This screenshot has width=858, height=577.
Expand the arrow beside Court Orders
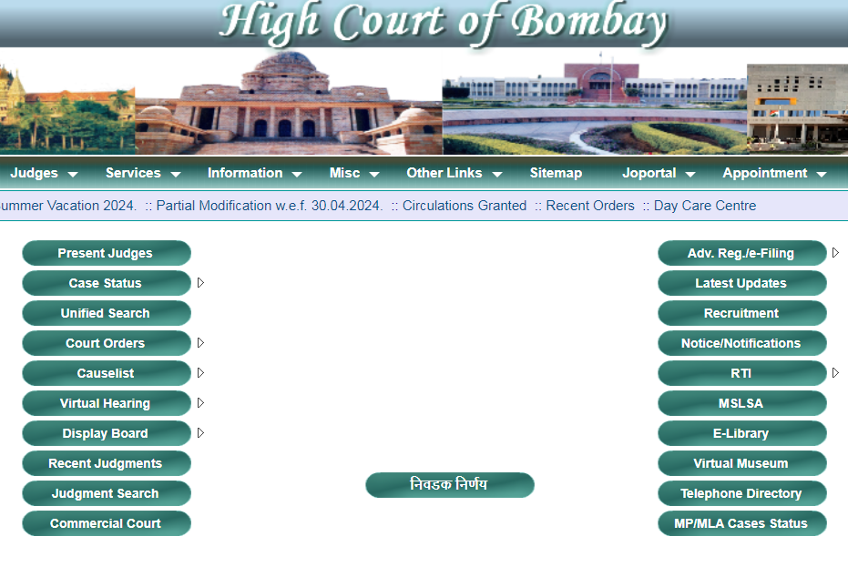click(x=200, y=343)
